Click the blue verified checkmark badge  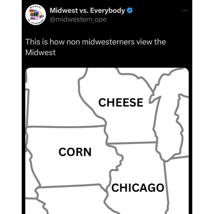click(x=130, y=10)
